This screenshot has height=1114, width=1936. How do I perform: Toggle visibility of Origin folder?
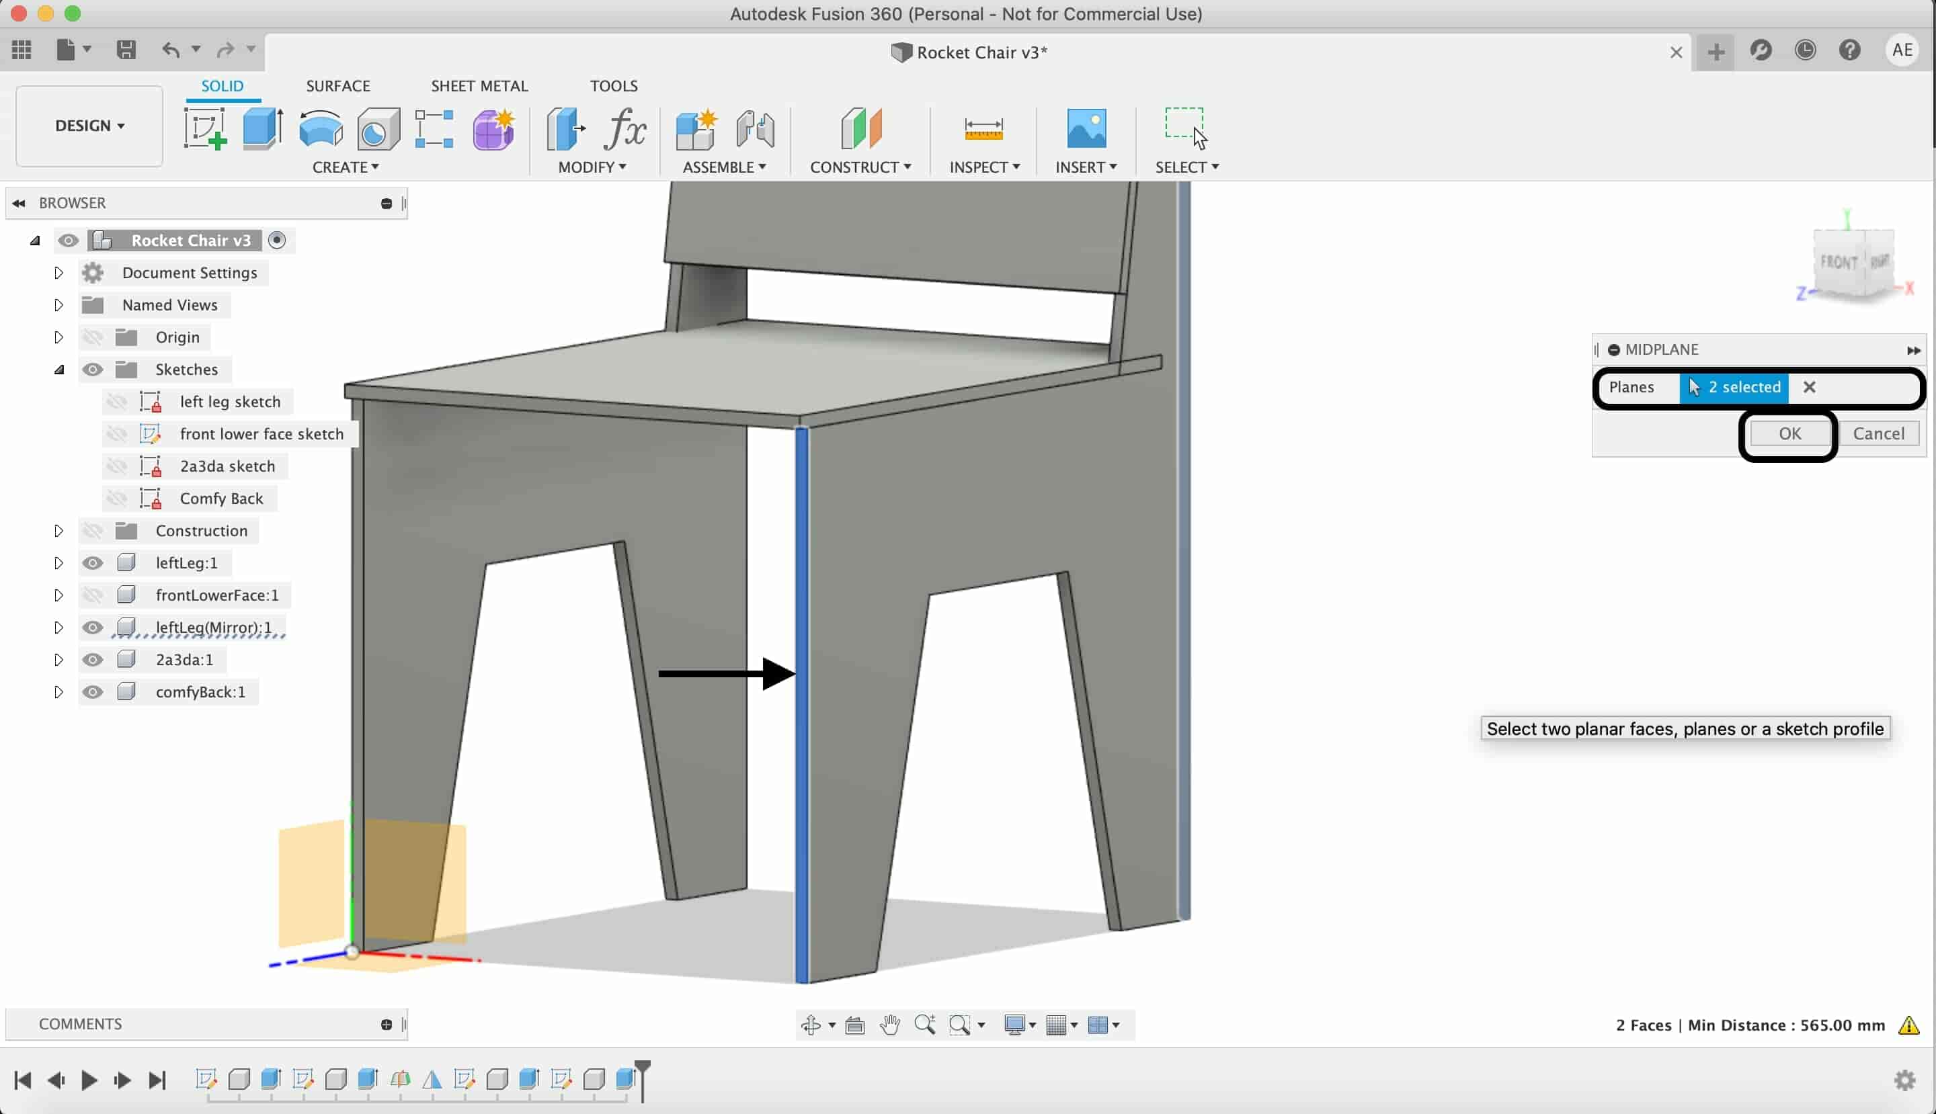click(93, 337)
